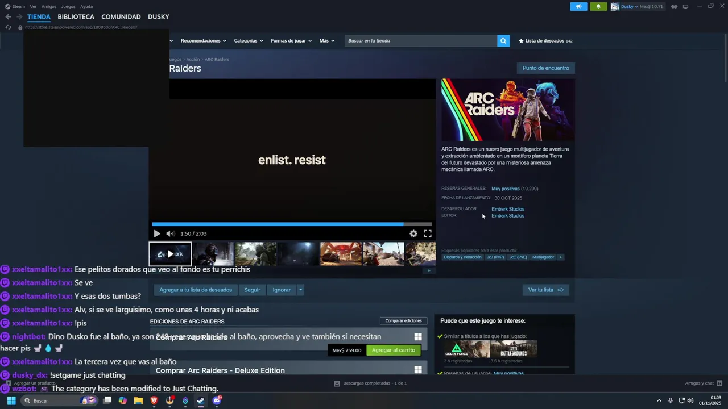Click Agregar a tu lista de deseados
Viewport: 728px width, 409px height.
click(196, 290)
